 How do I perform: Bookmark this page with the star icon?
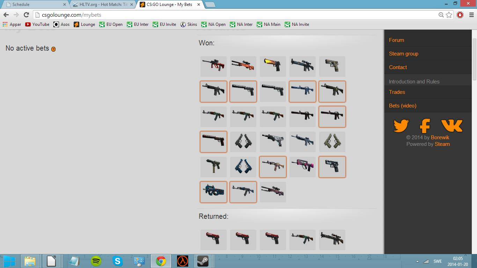(449, 15)
